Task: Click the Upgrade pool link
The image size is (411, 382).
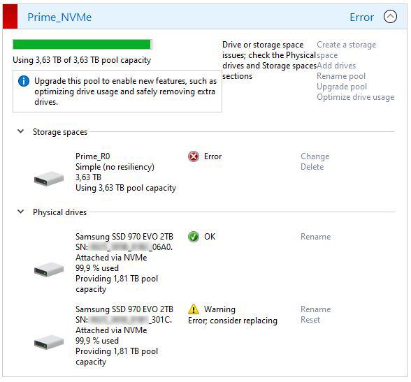Action: pyautogui.click(x=342, y=87)
